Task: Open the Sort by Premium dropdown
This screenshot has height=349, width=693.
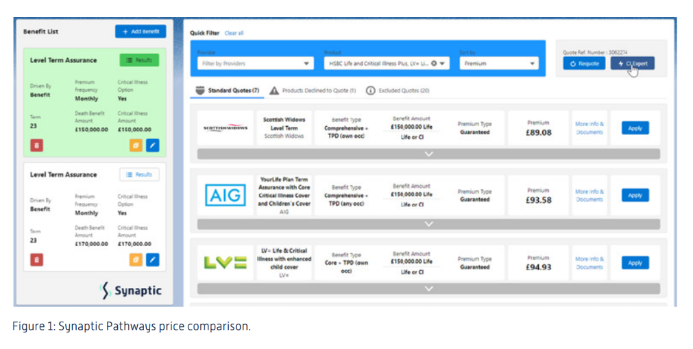Action: point(499,63)
